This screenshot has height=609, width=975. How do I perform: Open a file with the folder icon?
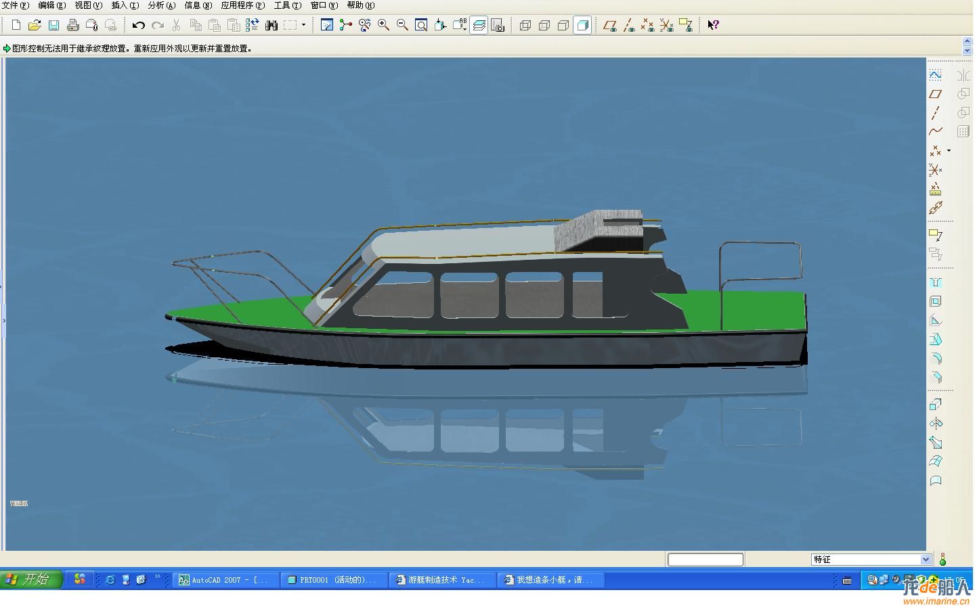point(35,25)
